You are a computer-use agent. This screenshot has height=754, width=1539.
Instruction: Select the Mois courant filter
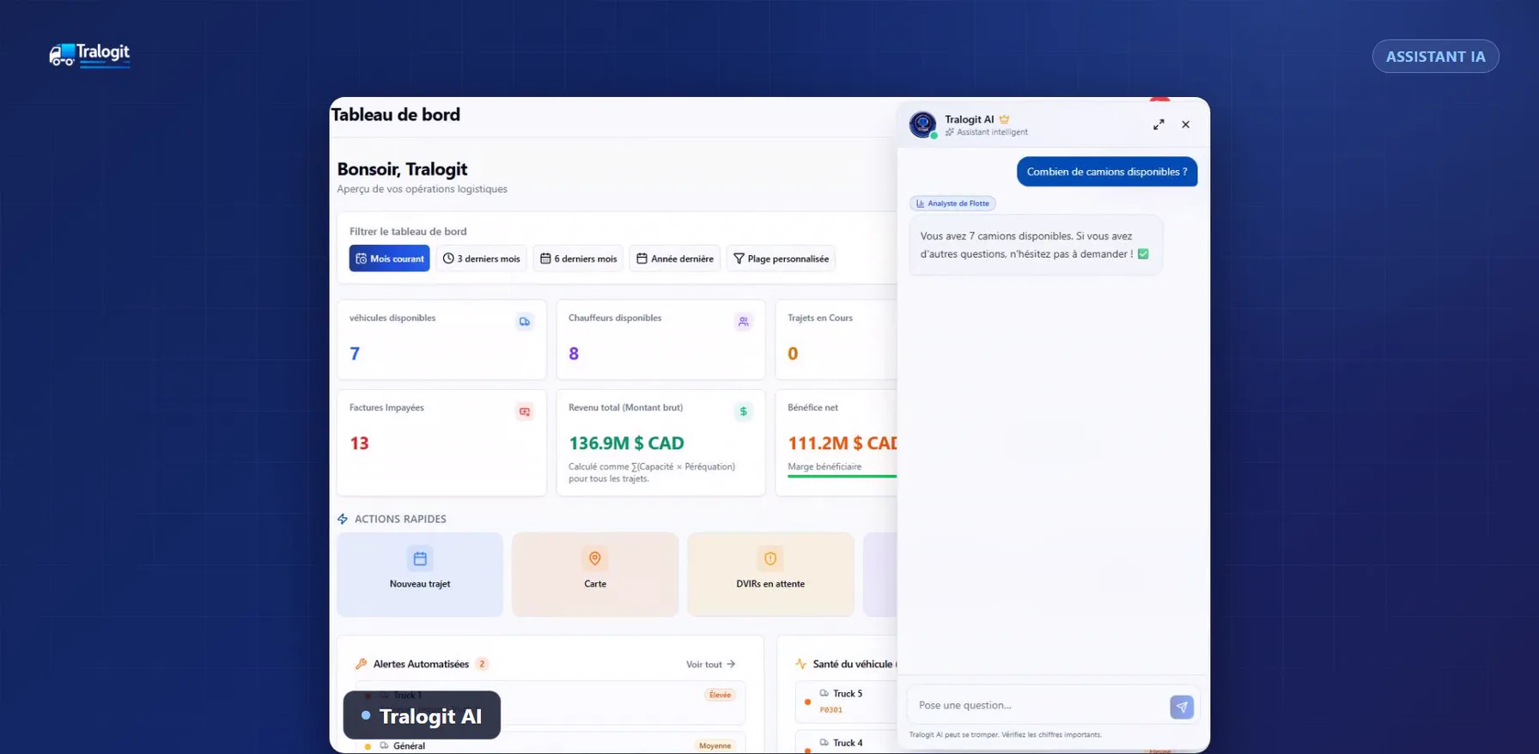[x=389, y=258]
